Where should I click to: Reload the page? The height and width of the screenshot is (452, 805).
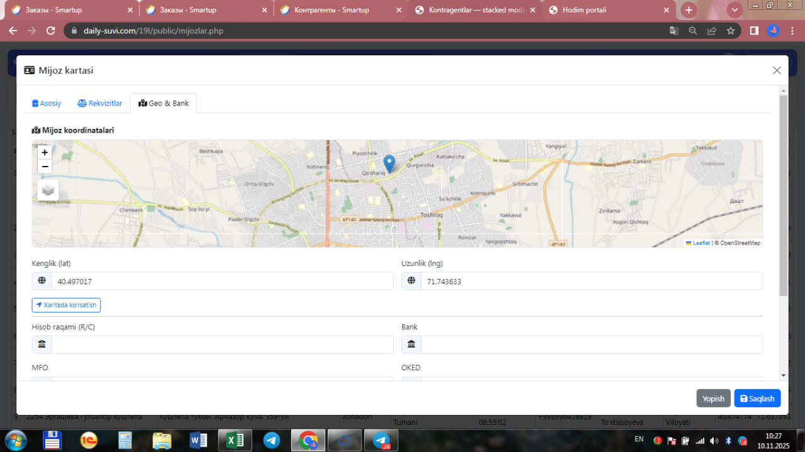point(51,31)
